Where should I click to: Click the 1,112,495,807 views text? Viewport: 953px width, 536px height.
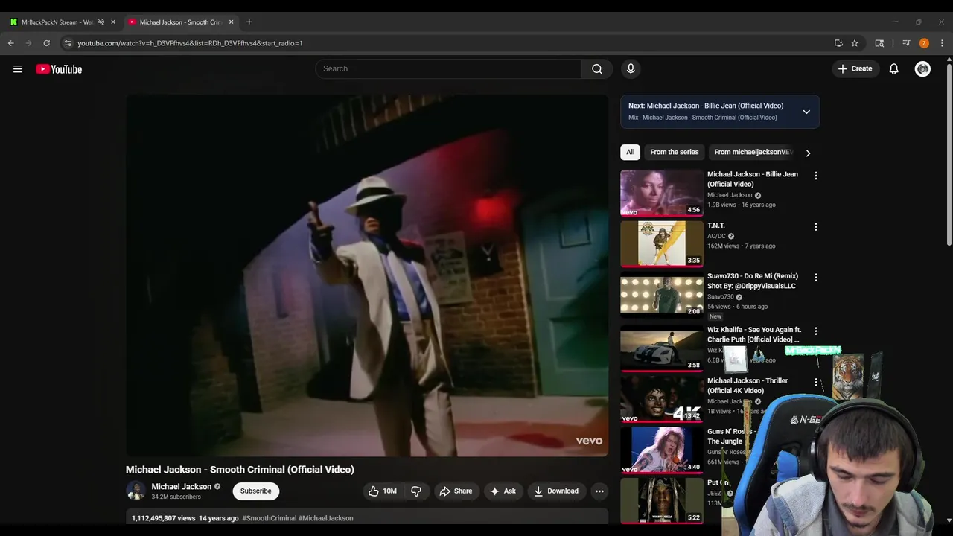[x=164, y=518]
